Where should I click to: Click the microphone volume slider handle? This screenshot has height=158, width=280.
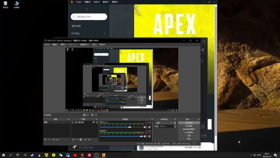pyautogui.click(x=129, y=127)
